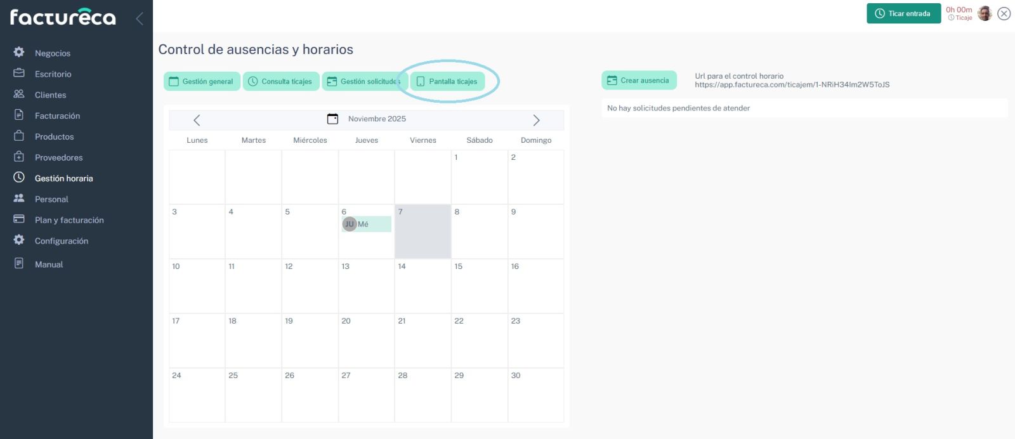Open Clientes section in sidebar
The image size is (1015, 439).
click(50, 95)
